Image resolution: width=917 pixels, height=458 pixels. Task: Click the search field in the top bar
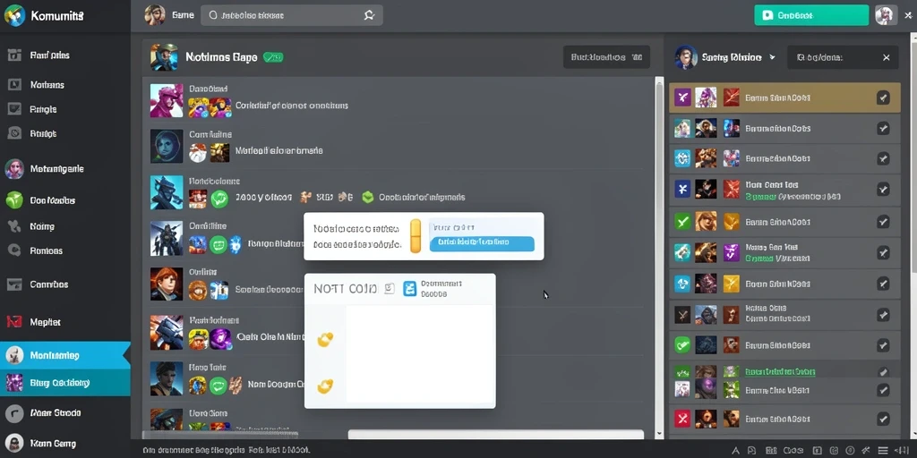tap(292, 16)
